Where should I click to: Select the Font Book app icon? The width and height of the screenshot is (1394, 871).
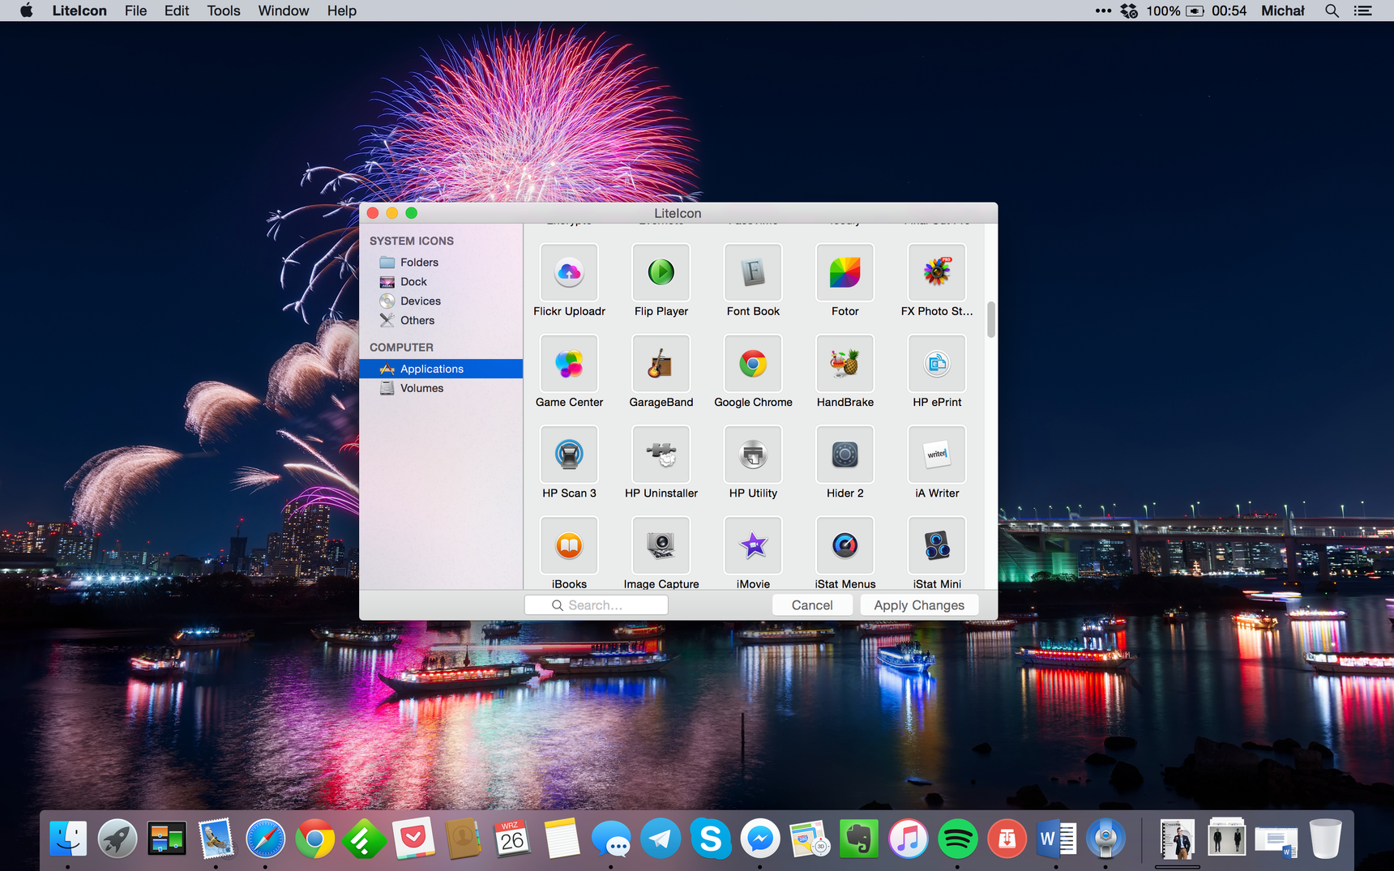pos(753,273)
